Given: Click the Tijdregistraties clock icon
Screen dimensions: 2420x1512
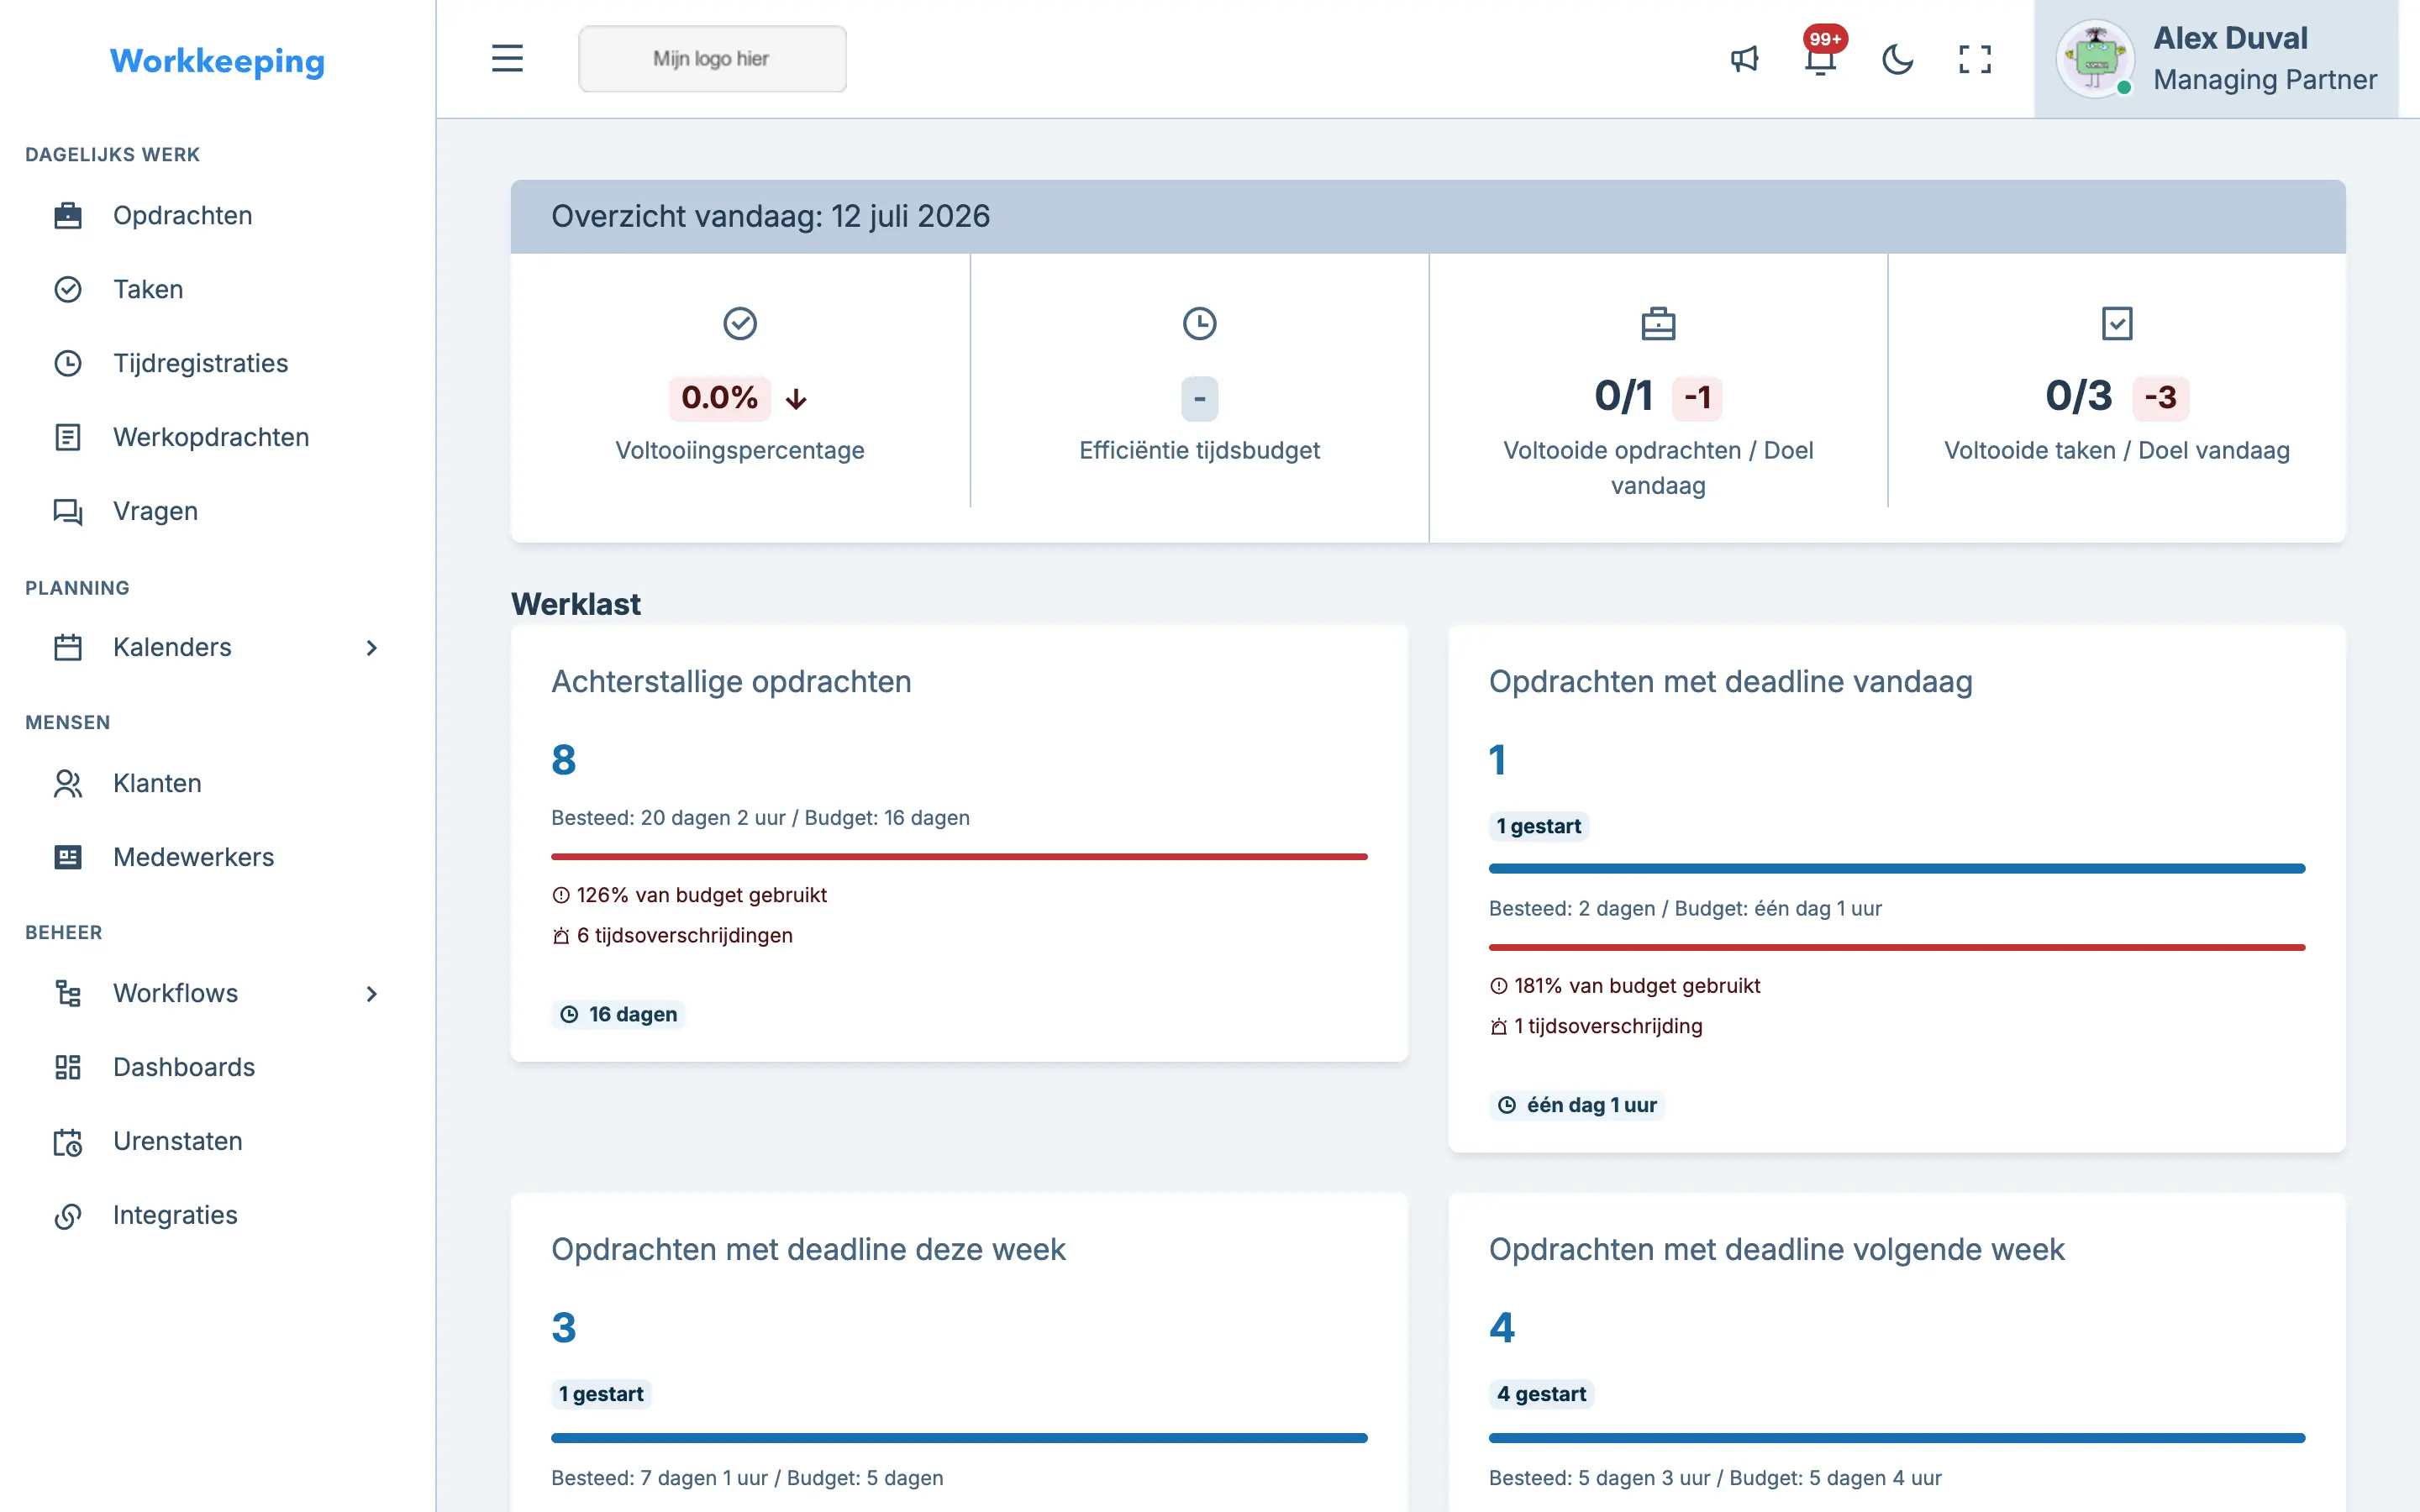Looking at the screenshot, I should pyautogui.click(x=68, y=363).
